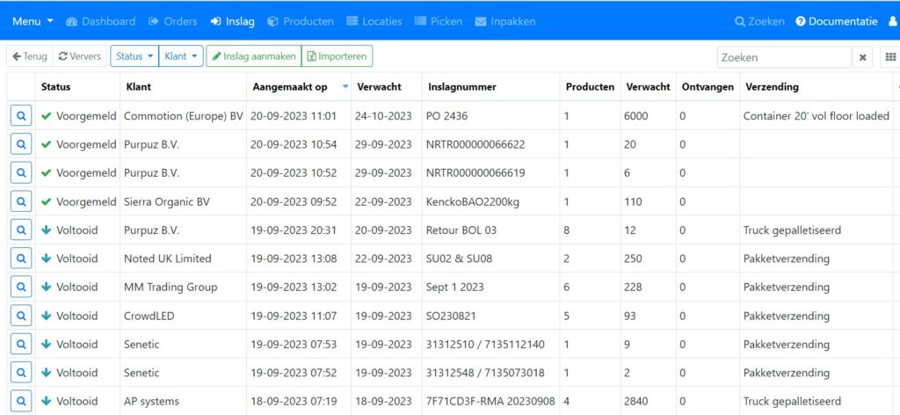Viewport: 900px width, 415px height.
Task: Refresh the list with Ververs
Action: pos(80,56)
